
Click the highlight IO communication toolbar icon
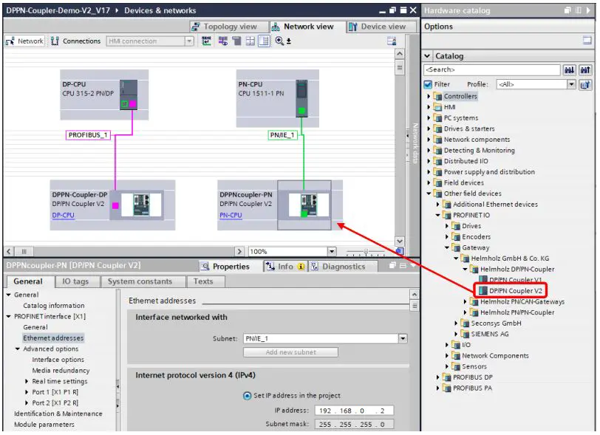[223, 41]
